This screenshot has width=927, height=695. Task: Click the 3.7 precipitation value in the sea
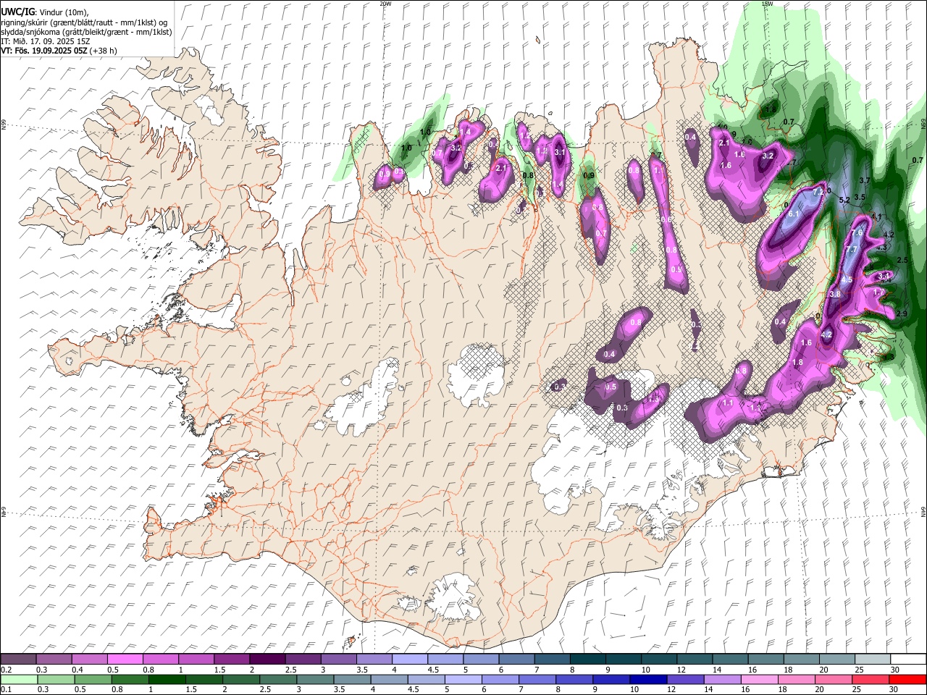tap(864, 180)
